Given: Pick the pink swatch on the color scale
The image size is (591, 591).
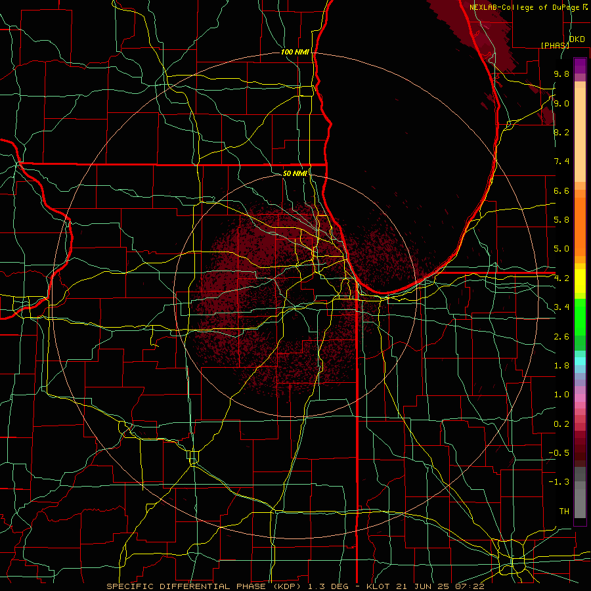Looking at the screenshot, I should pyautogui.click(x=580, y=398).
